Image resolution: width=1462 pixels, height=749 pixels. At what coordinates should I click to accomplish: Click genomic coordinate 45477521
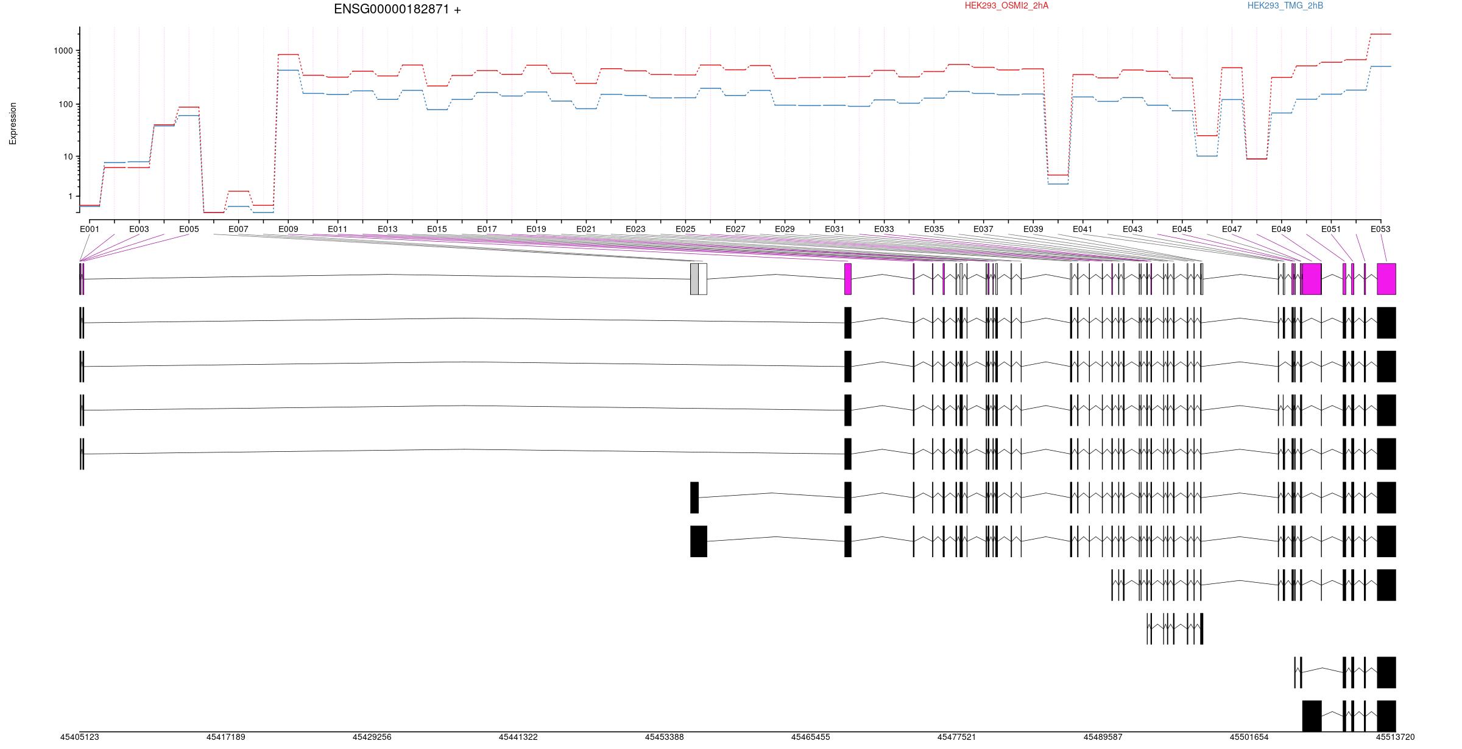tap(956, 737)
